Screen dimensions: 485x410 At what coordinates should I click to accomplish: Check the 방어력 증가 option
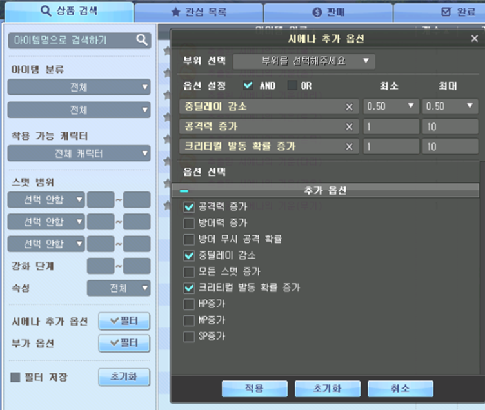(189, 223)
